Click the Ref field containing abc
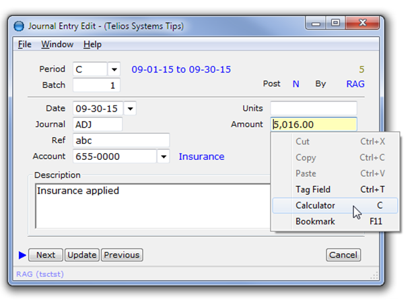414x305 pixels. [120, 140]
